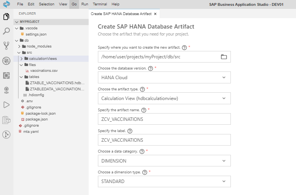296x195 pixels.
Task: Show help for artifact type
Action: [x=143, y=89]
